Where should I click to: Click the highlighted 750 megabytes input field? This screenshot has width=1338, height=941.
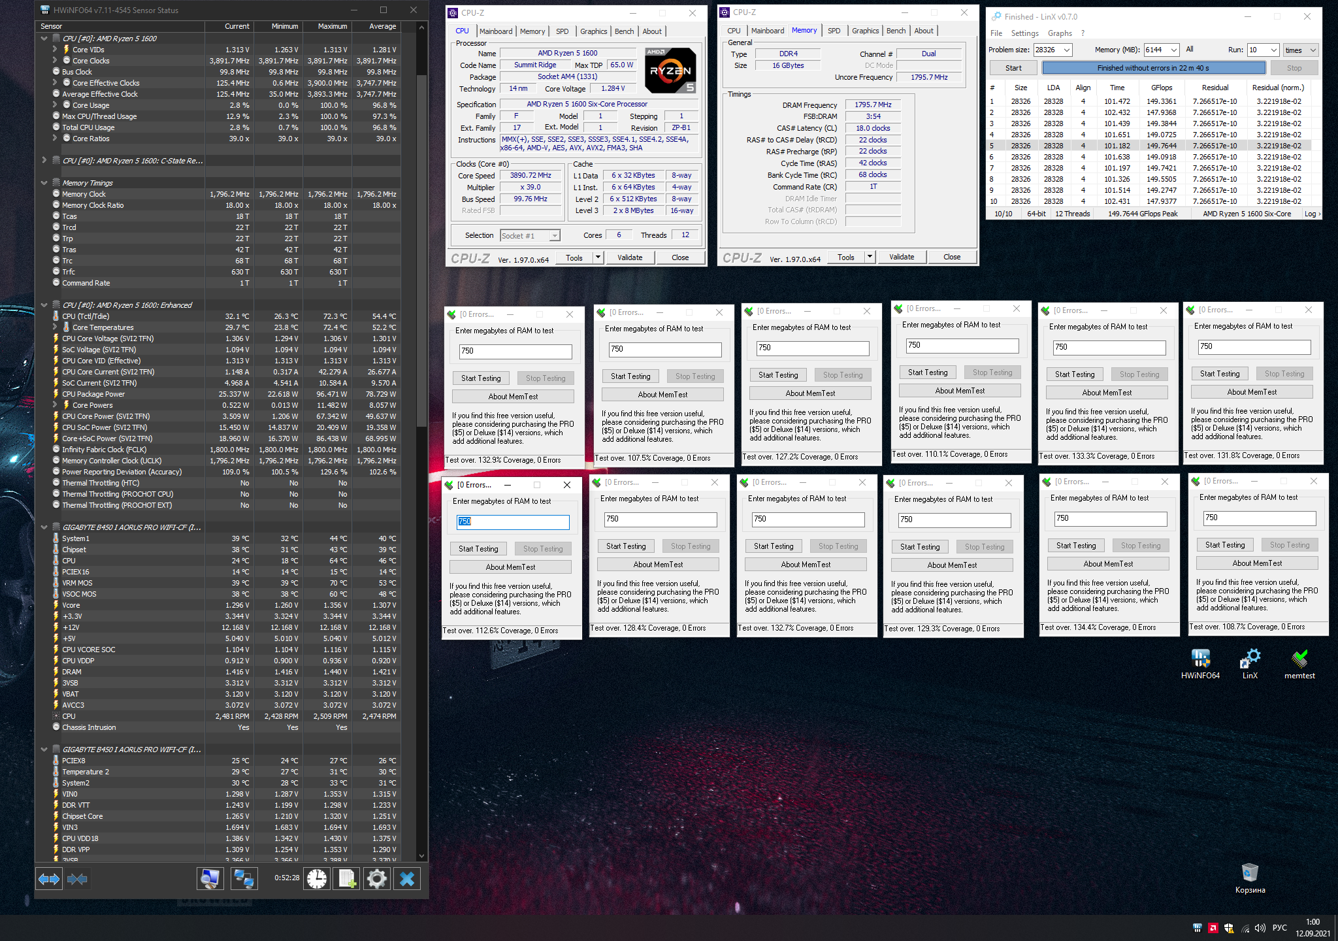(x=512, y=521)
